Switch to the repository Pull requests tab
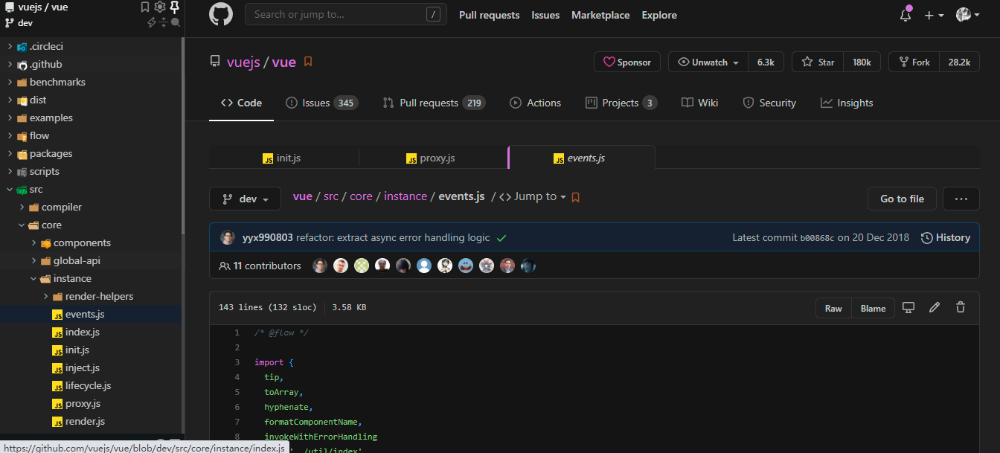This screenshot has height=453, width=1000. (x=434, y=103)
